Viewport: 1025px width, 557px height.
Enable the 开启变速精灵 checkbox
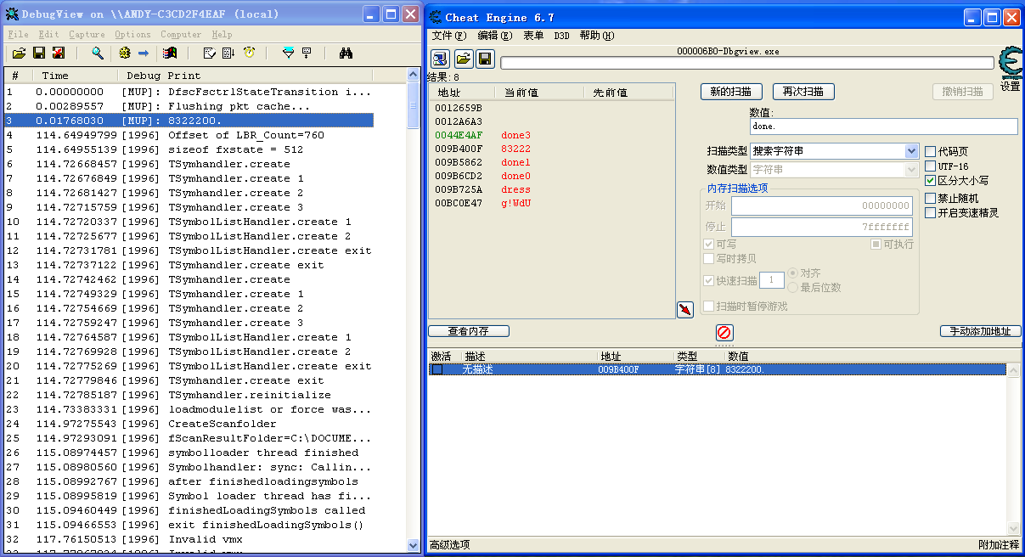pos(930,212)
